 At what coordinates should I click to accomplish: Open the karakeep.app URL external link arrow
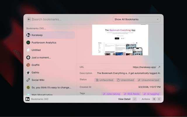pyautogui.click(x=159, y=67)
